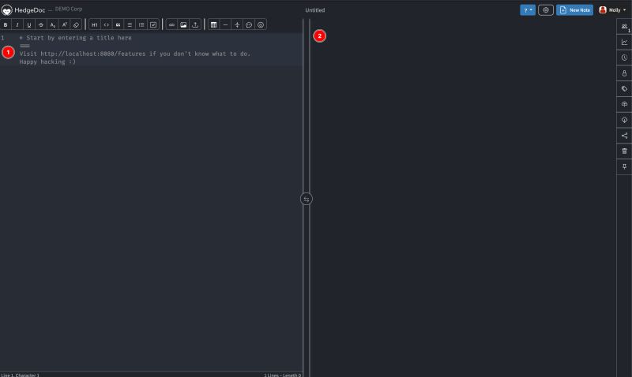The height and width of the screenshot is (377, 632).
Task: Click the '1 Lines - Length 0' status text
Action: 283,375
